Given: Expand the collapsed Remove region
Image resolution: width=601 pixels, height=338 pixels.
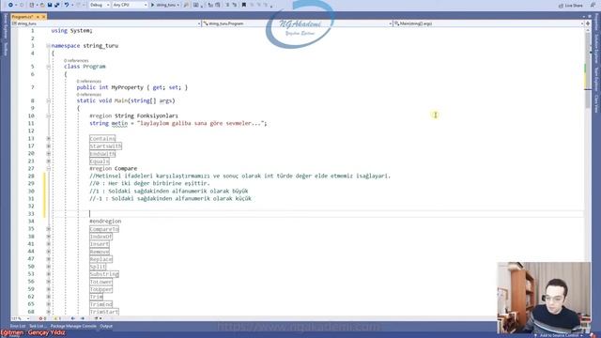Looking at the screenshot, I should (48, 252).
